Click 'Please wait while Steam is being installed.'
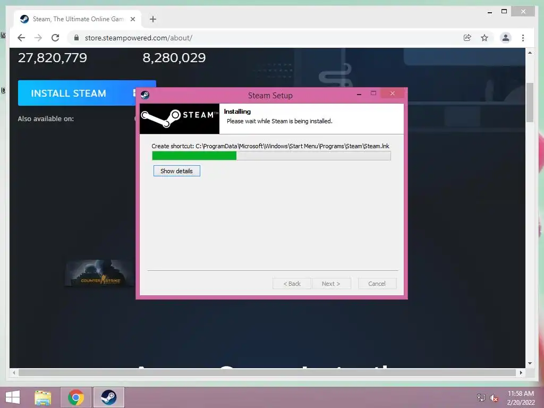 (x=279, y=121)
